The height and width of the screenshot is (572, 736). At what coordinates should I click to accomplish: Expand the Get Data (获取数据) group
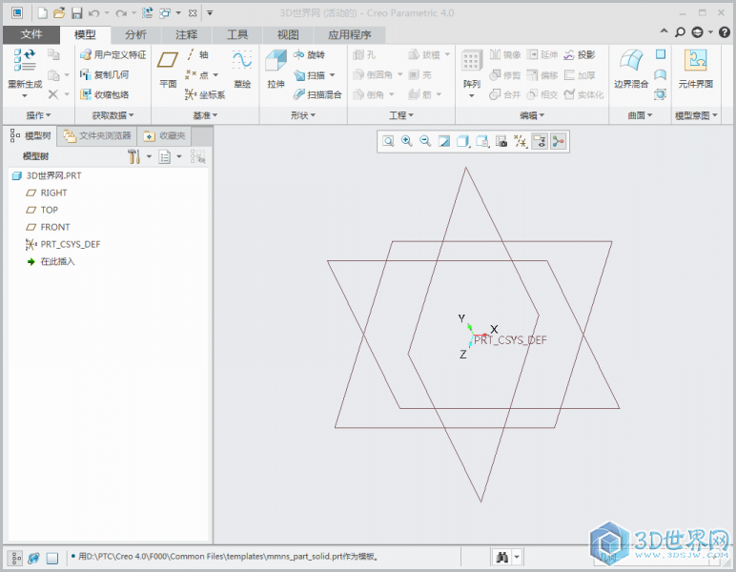coord(113,115)
